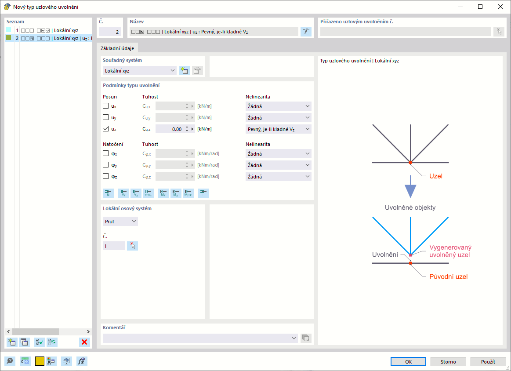Click the Seznam list left scroll arrow
The width and height of the screenshot is (511, 371).
click(x=8, y=331)
